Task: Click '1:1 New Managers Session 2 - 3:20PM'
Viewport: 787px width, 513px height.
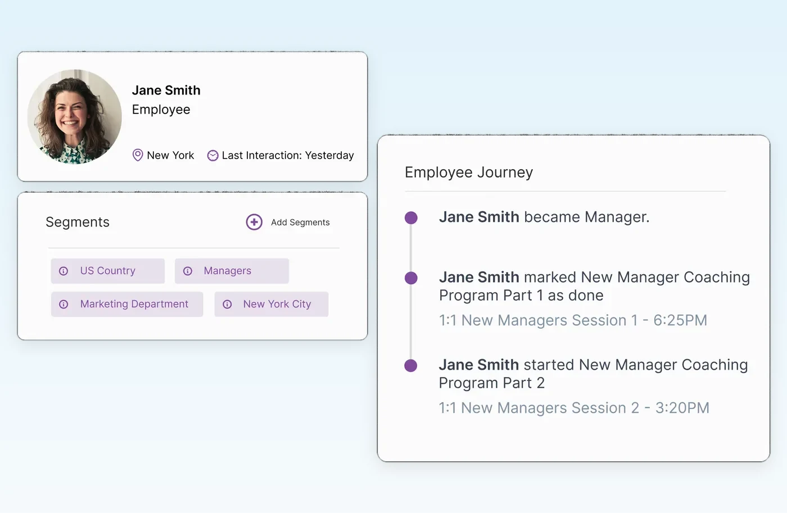Action: coord(574,408)
